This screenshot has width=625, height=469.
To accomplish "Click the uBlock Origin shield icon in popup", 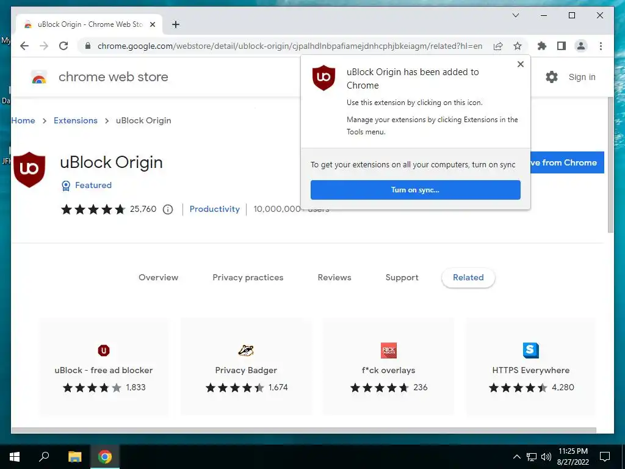I will tap(323, 78).
